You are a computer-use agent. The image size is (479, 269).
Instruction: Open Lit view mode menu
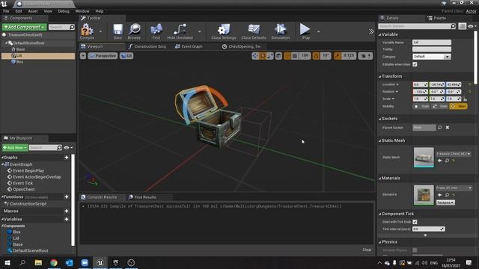pyautogui.click(x=126, y=56)
